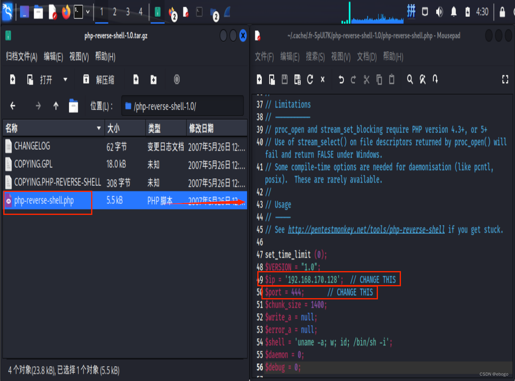Open the 帮助(H) menu in archive manager
515x381 pixels.
(105, 57)
